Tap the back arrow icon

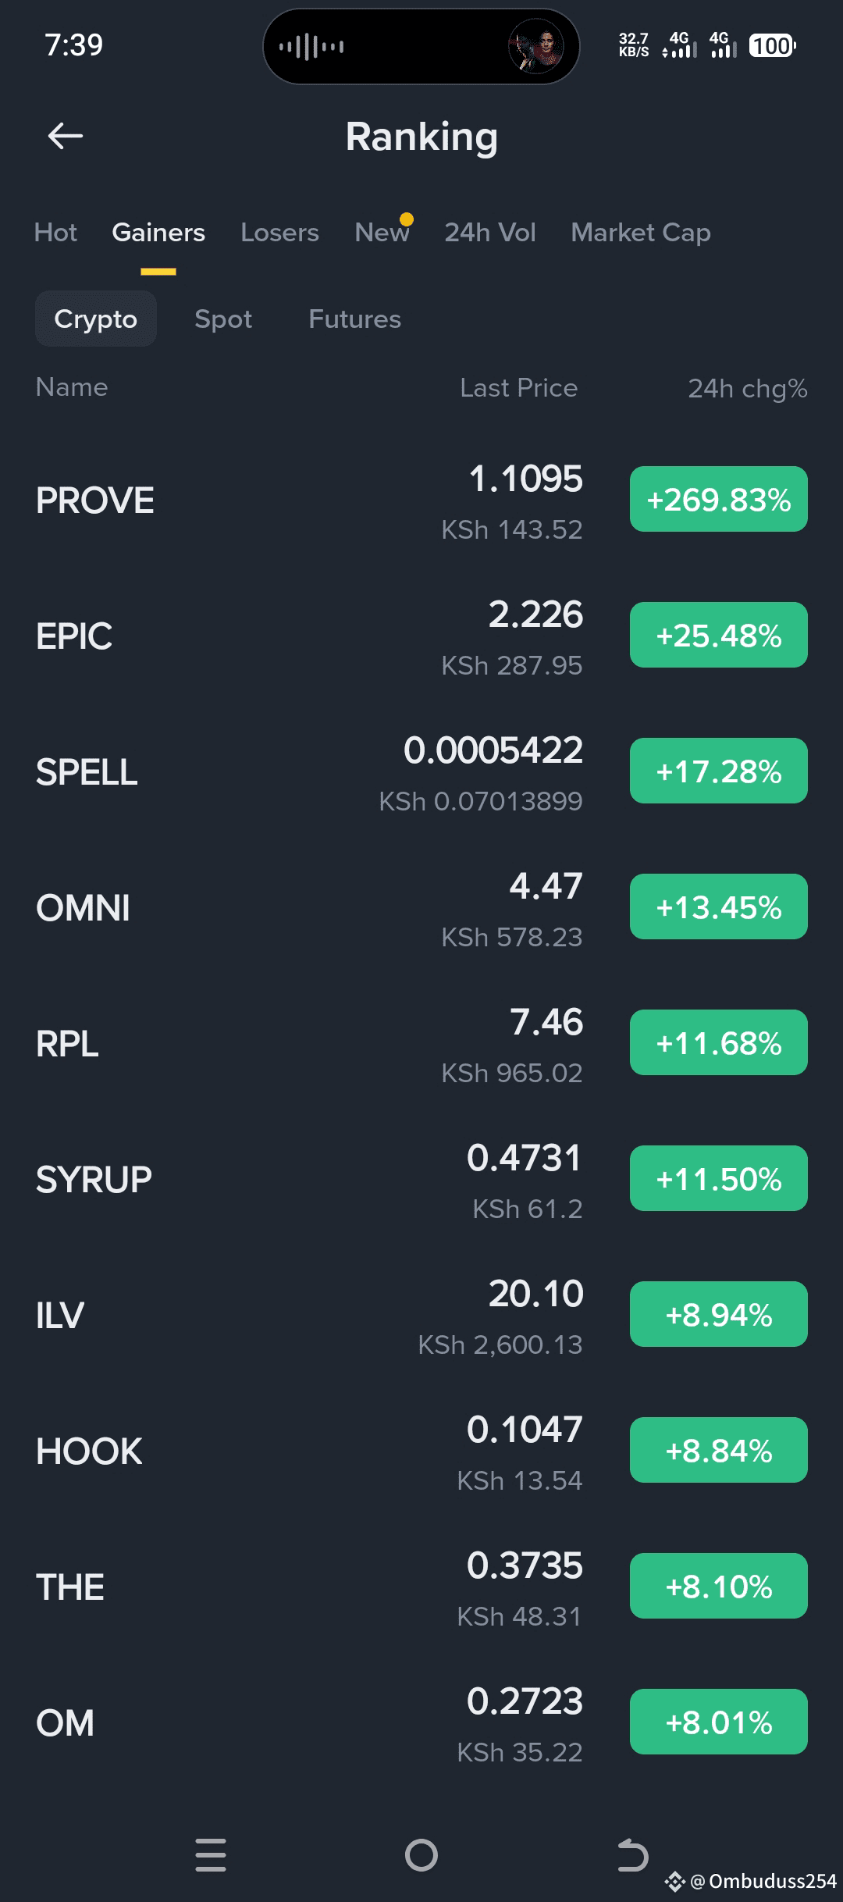[66, 137]
